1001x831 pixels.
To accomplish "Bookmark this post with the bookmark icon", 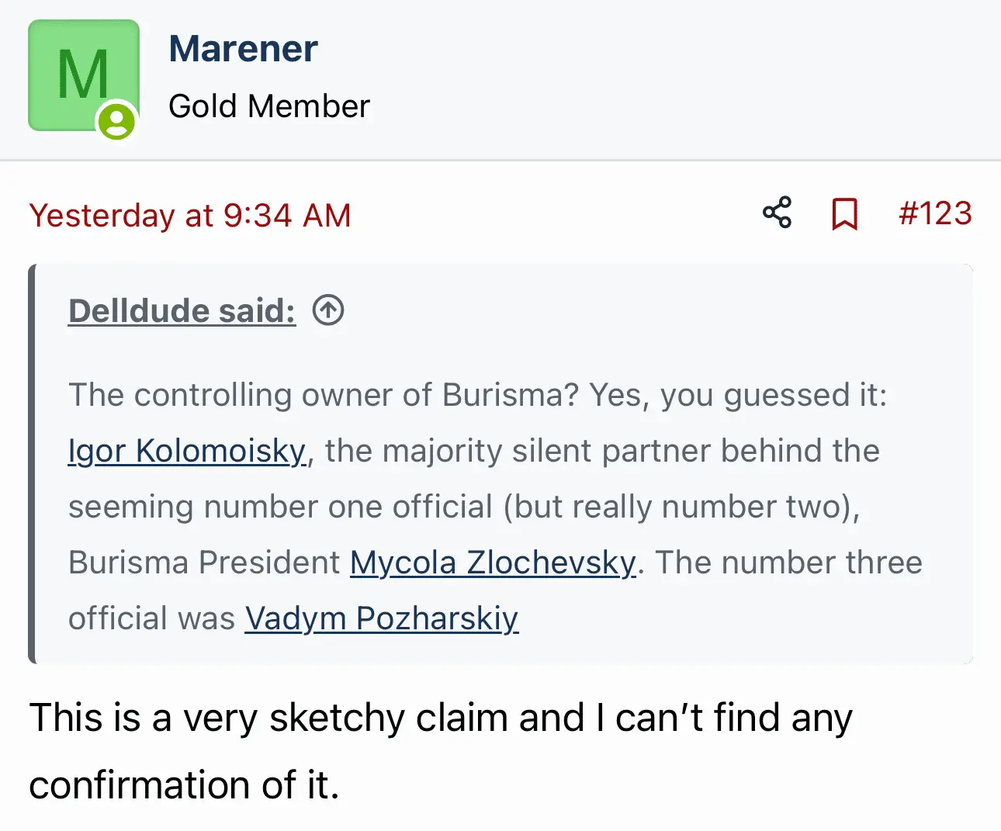I will point(844,214).
